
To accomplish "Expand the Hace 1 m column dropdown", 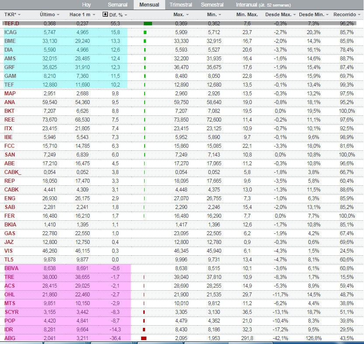I will click(x=93, y=15).
